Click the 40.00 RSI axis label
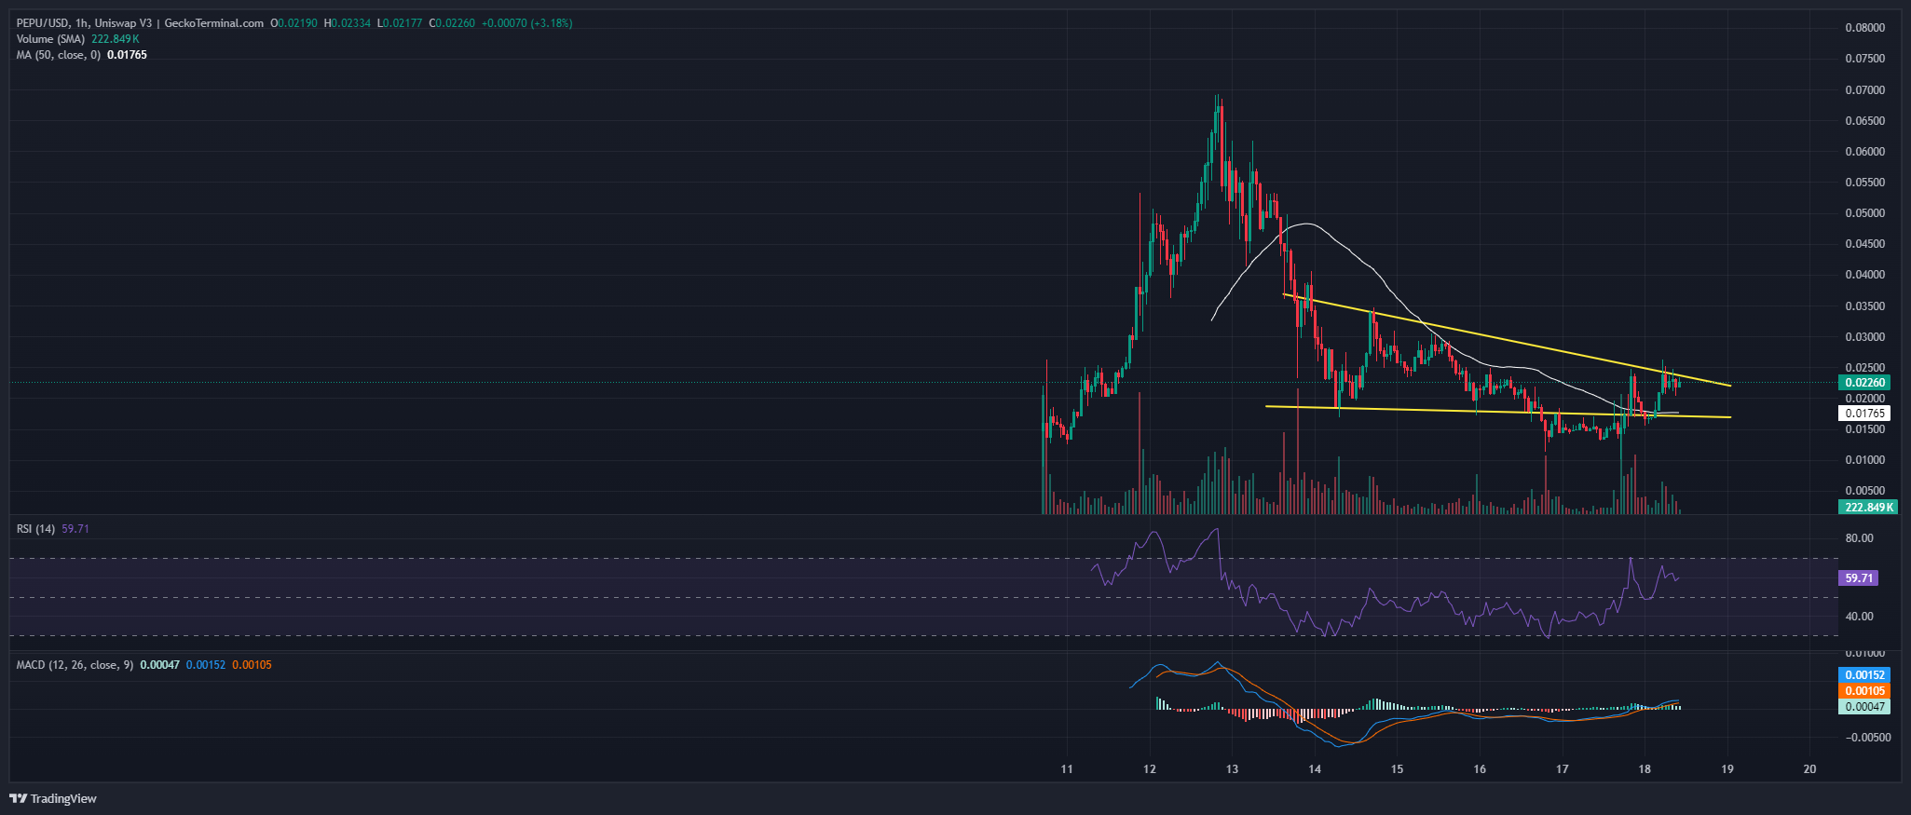Screen dimensions: 1911x815 [x=1859, y=617]
